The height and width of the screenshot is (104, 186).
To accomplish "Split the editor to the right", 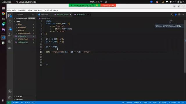I will click(x=179, y=14).
